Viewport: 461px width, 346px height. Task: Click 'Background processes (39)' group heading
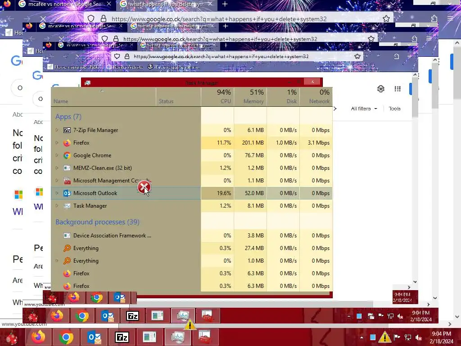pos(97,222)
